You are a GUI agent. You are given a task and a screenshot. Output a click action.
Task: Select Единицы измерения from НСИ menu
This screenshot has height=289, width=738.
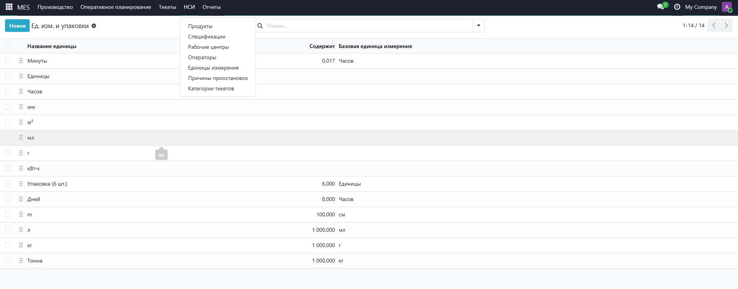click(x=213, y=68)
